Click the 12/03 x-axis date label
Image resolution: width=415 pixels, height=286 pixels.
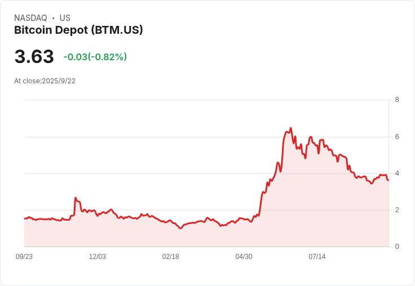point(98,257)
